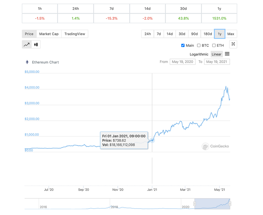The image size is (263, 215).
Task: Open fullscreen chart expand icon
Action: click(x=233, y=44)
